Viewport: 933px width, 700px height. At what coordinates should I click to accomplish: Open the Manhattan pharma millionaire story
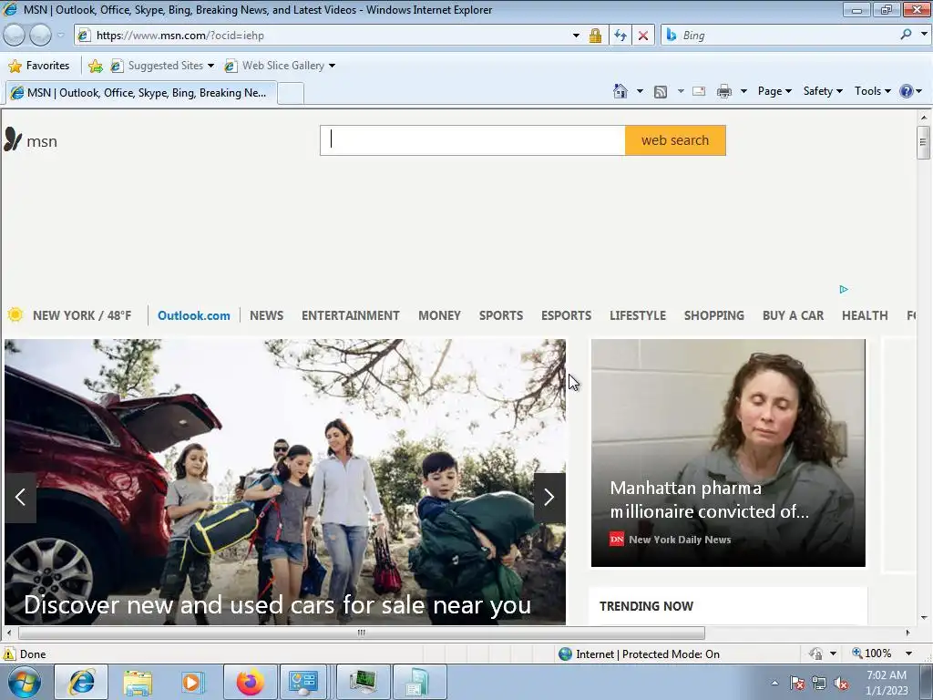728,453
